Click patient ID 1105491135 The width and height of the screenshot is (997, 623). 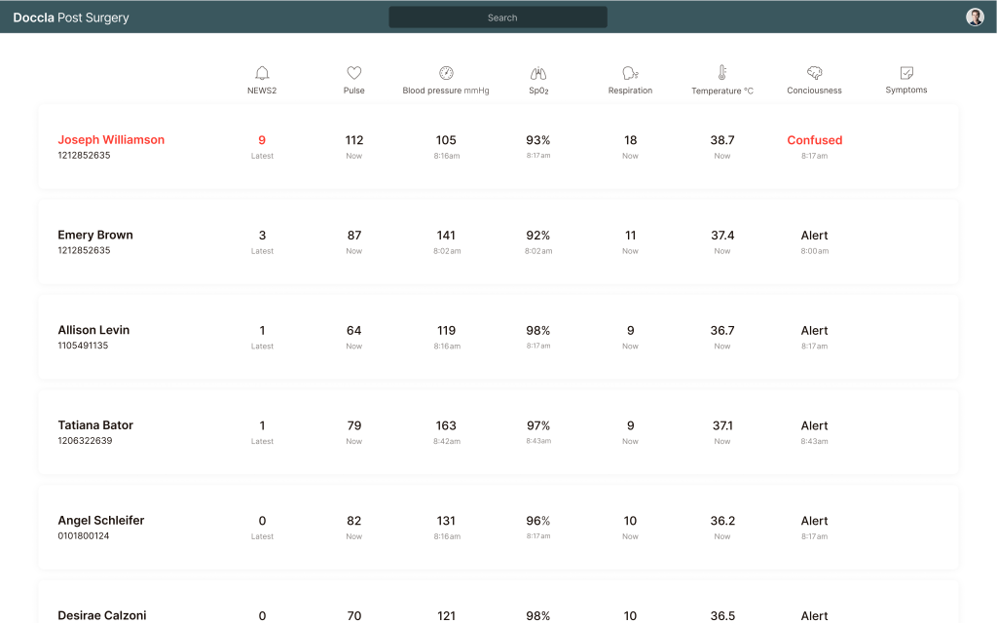(x=84, y=346)
